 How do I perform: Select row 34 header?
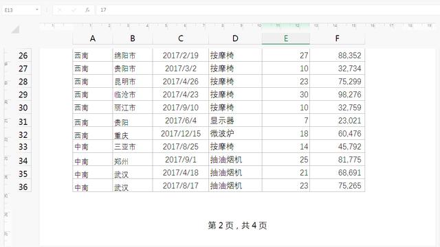tap(23, 161)
